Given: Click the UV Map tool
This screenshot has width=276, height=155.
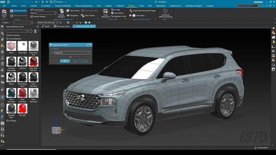Looking at the screenshot, I should point(116,10).
